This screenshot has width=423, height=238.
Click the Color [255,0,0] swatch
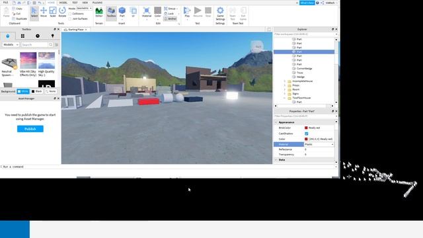pyautogui.click(x=306, y=139)
